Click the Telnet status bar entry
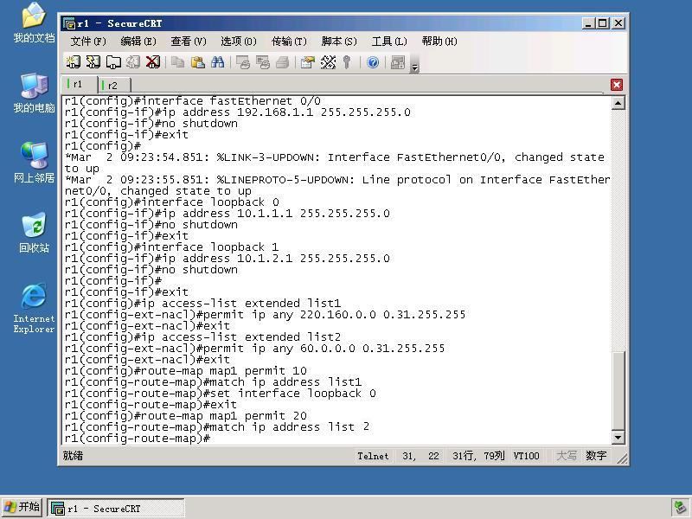 [373, 456]
